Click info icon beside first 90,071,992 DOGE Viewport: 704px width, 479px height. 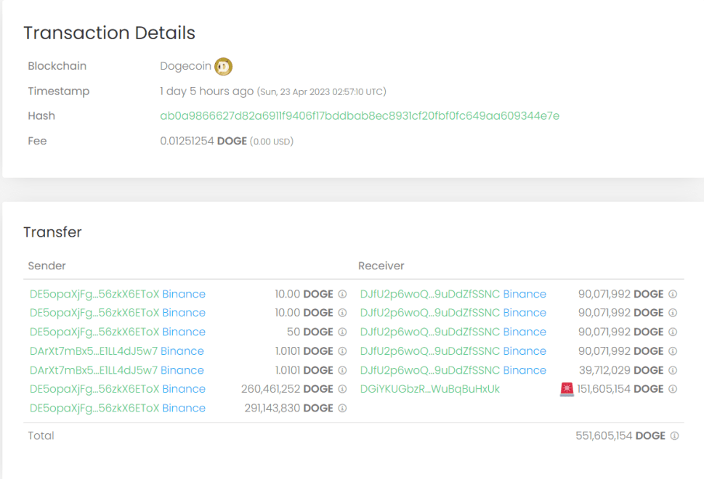[x=673, y=295]
